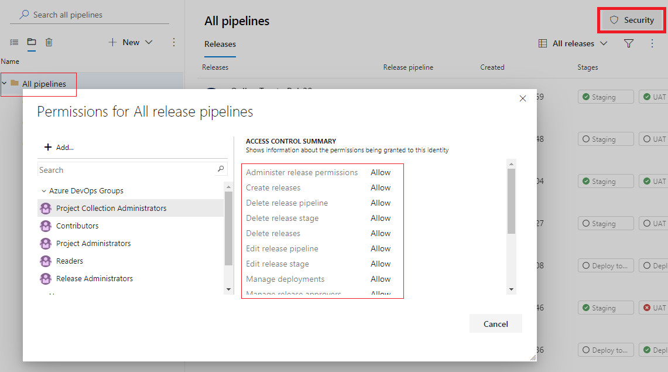Screen dimensions: 668x372
Task: Collapse the All pipelines folder chevron
Action: tap(6, 84)
